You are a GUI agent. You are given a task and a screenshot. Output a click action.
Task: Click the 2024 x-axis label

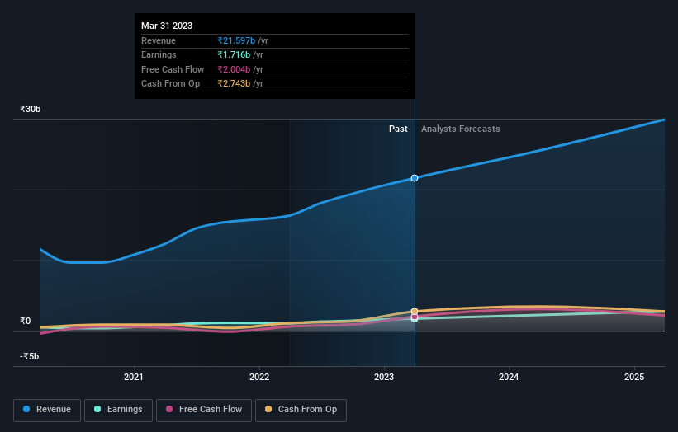coord(509,377)
